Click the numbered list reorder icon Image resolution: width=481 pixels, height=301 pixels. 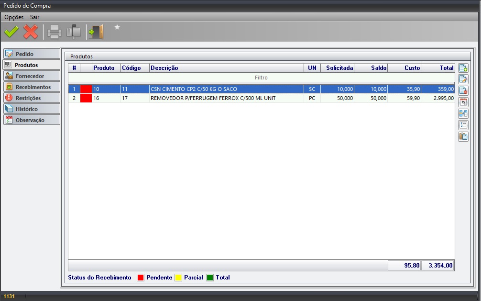(463, 125)
